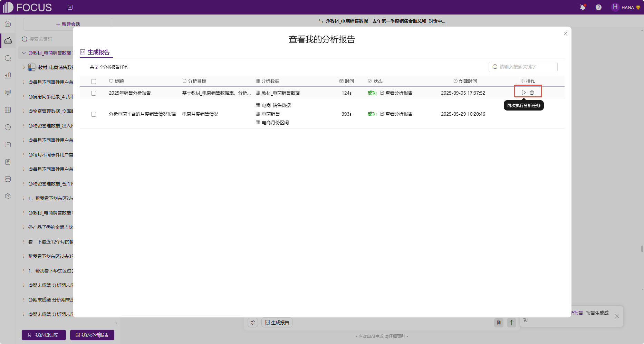Open the AI assistant sidebar panel
644x344 pixels.
click(8, 40)
